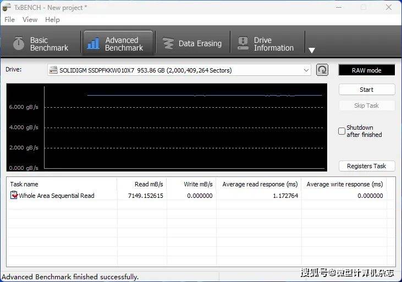Image resolution: width=402 pixels, height=282 pixels.
Task: Open the Help menu
Action: click(52, 20)
